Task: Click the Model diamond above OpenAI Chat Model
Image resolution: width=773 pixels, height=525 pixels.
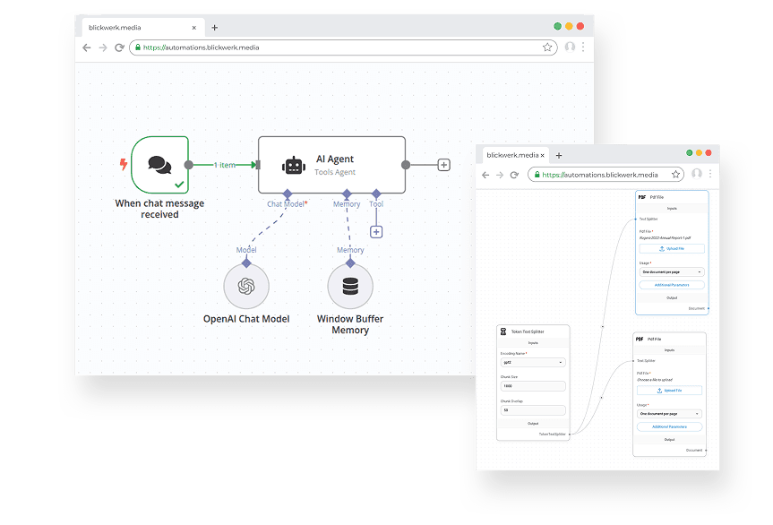Action: (x=246, y=263)
